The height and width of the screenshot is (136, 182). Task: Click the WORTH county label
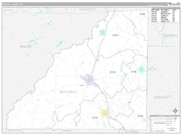(x=171, y=36)
